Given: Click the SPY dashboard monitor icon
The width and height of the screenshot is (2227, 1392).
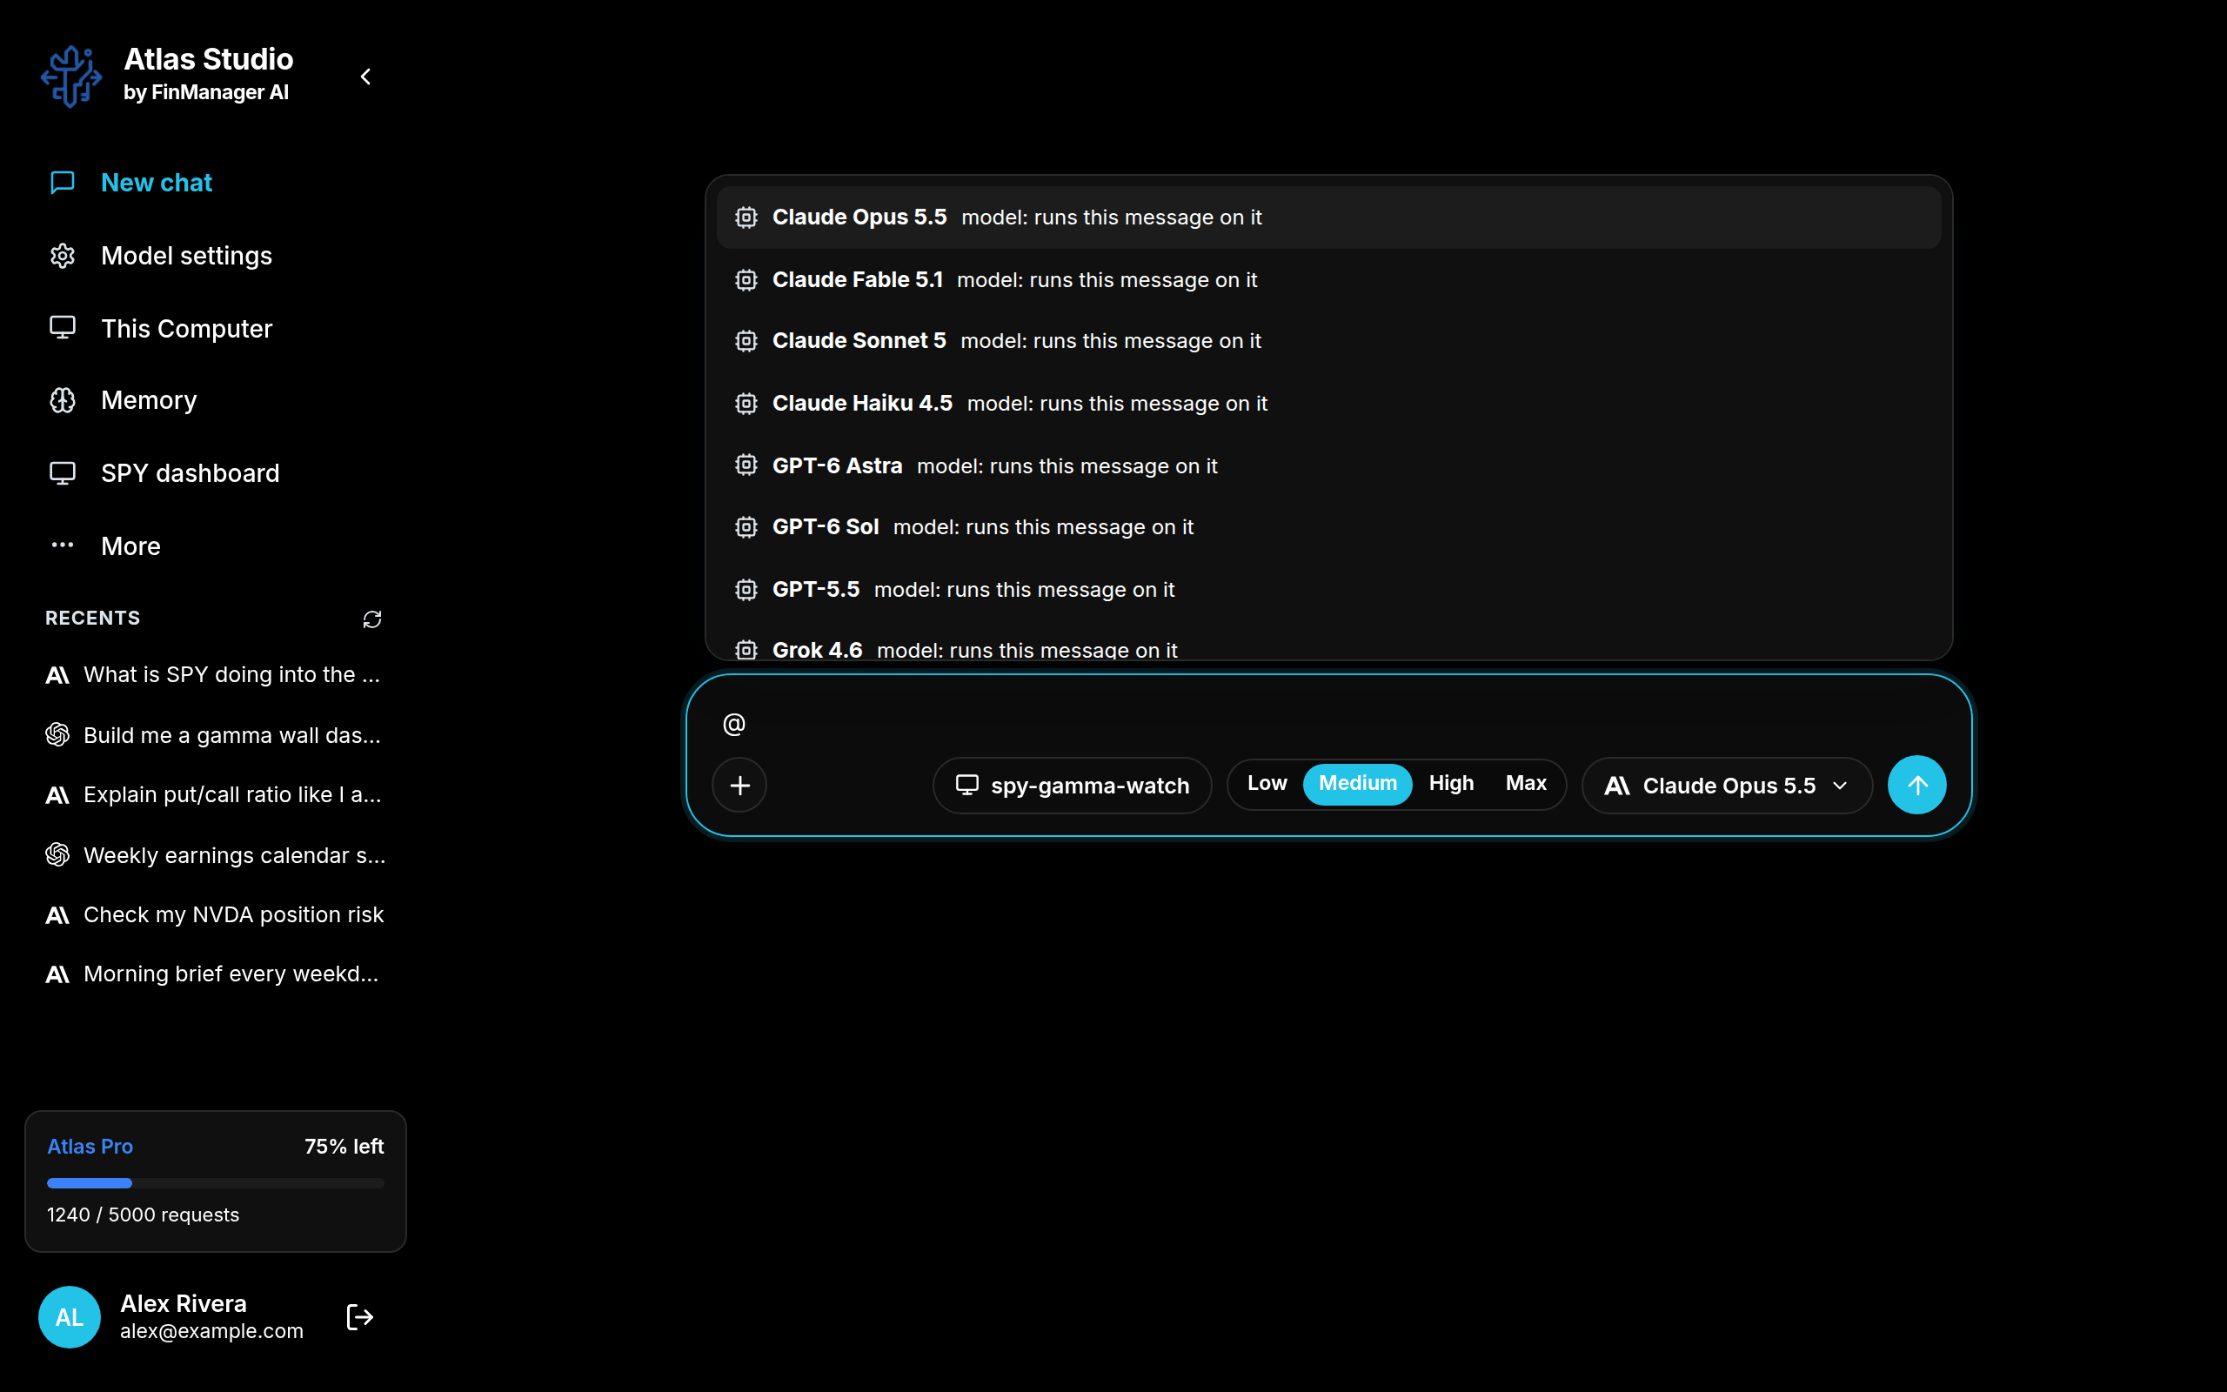Looking at the screenshot, I should click(x=63, y=473).
